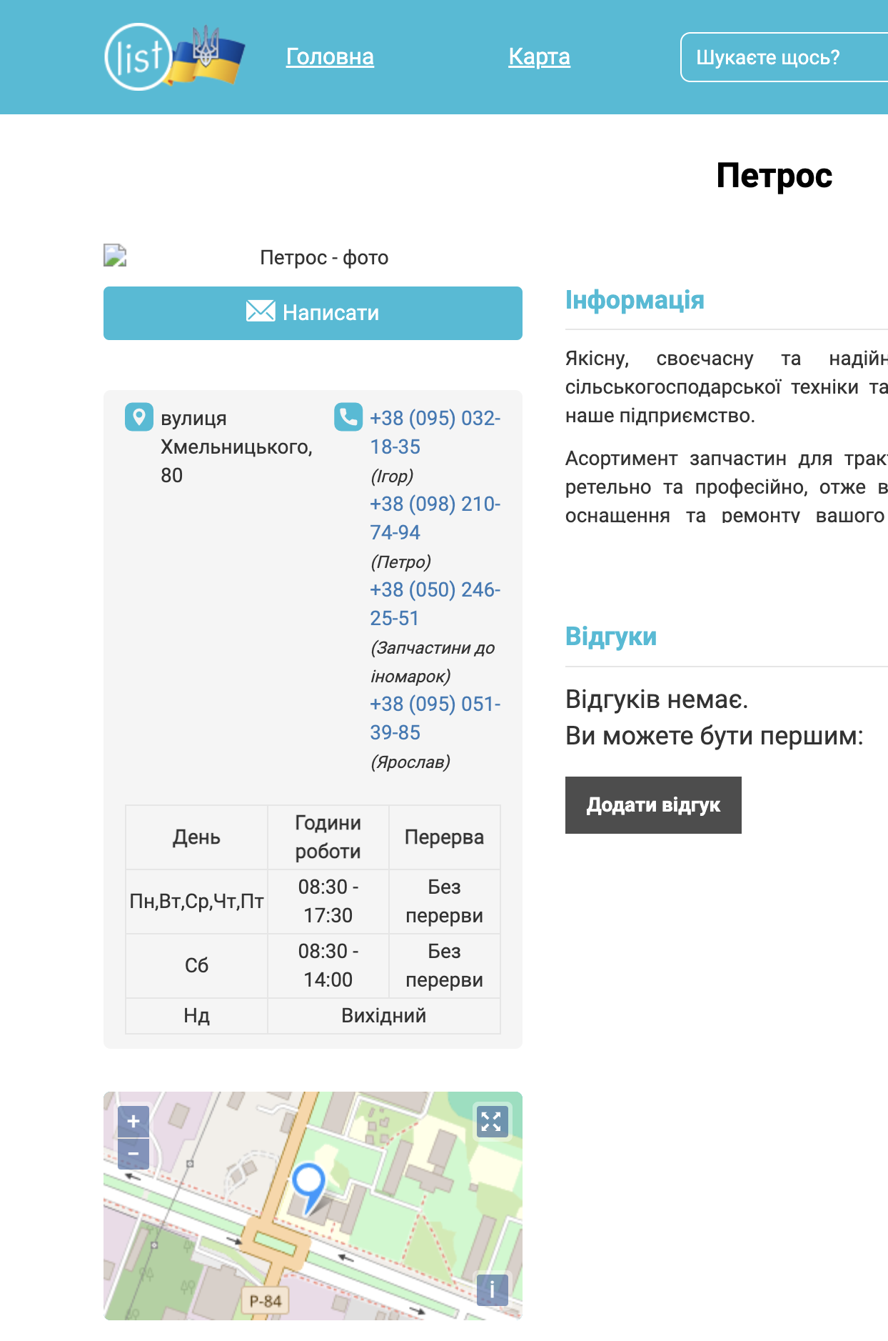Open the map info attribution icon

(492, 1290)
